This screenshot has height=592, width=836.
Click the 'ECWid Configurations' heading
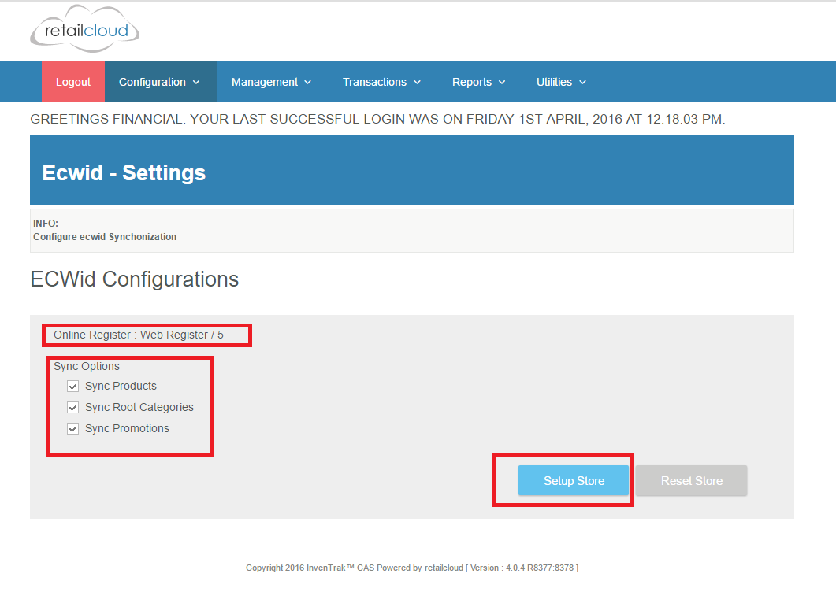tap(135, 279)
